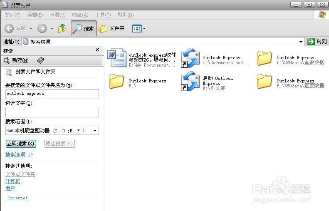Expand the Views dropdown arrow

(x=144, y=28)
